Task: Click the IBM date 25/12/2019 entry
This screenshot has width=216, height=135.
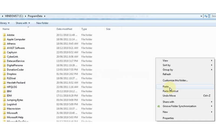Action: pos(67,91)
